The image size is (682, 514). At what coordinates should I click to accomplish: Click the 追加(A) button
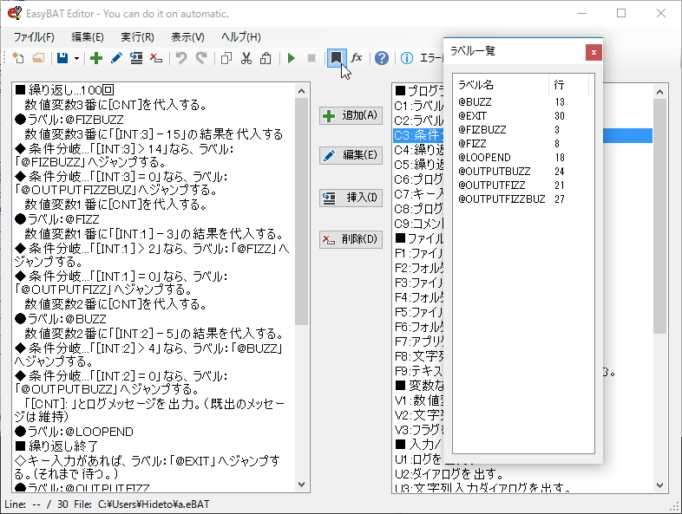point(351,115)
